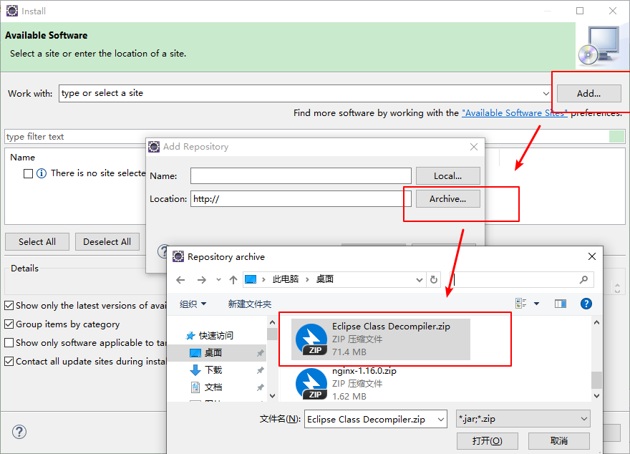Click the info icon next to no site message
Viewport: 630px width, 454px height.
(x=42, y=173)
